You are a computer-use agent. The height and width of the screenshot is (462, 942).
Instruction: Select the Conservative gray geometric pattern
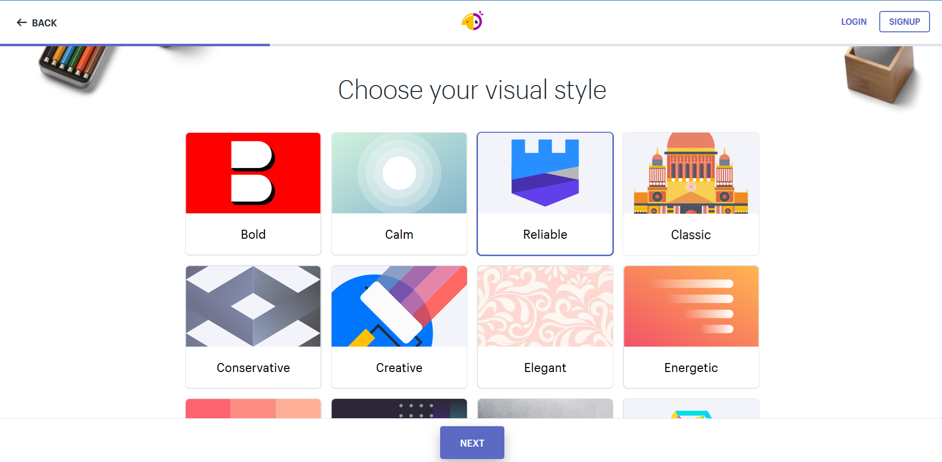tap(253, 306)
